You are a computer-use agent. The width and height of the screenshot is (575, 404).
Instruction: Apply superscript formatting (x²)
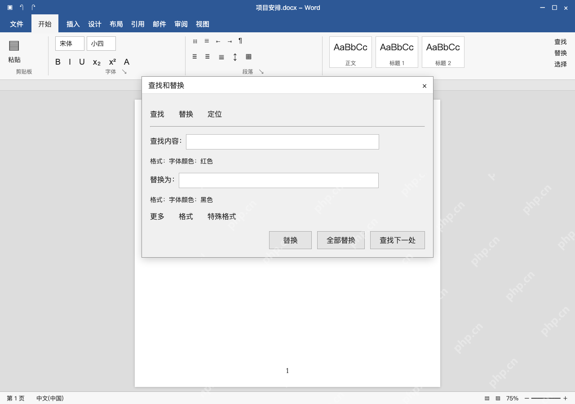[x=112, y=62]
